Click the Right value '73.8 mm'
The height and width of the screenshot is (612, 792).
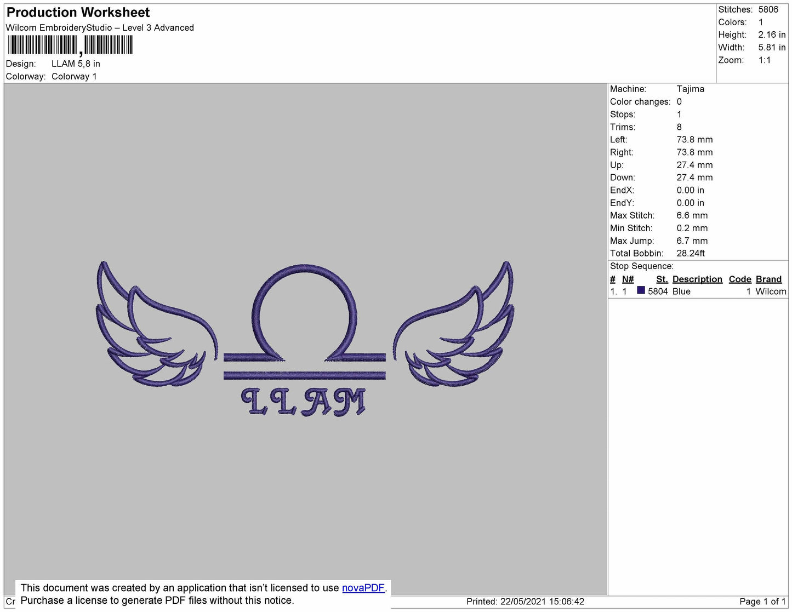[x=694, y=152]
